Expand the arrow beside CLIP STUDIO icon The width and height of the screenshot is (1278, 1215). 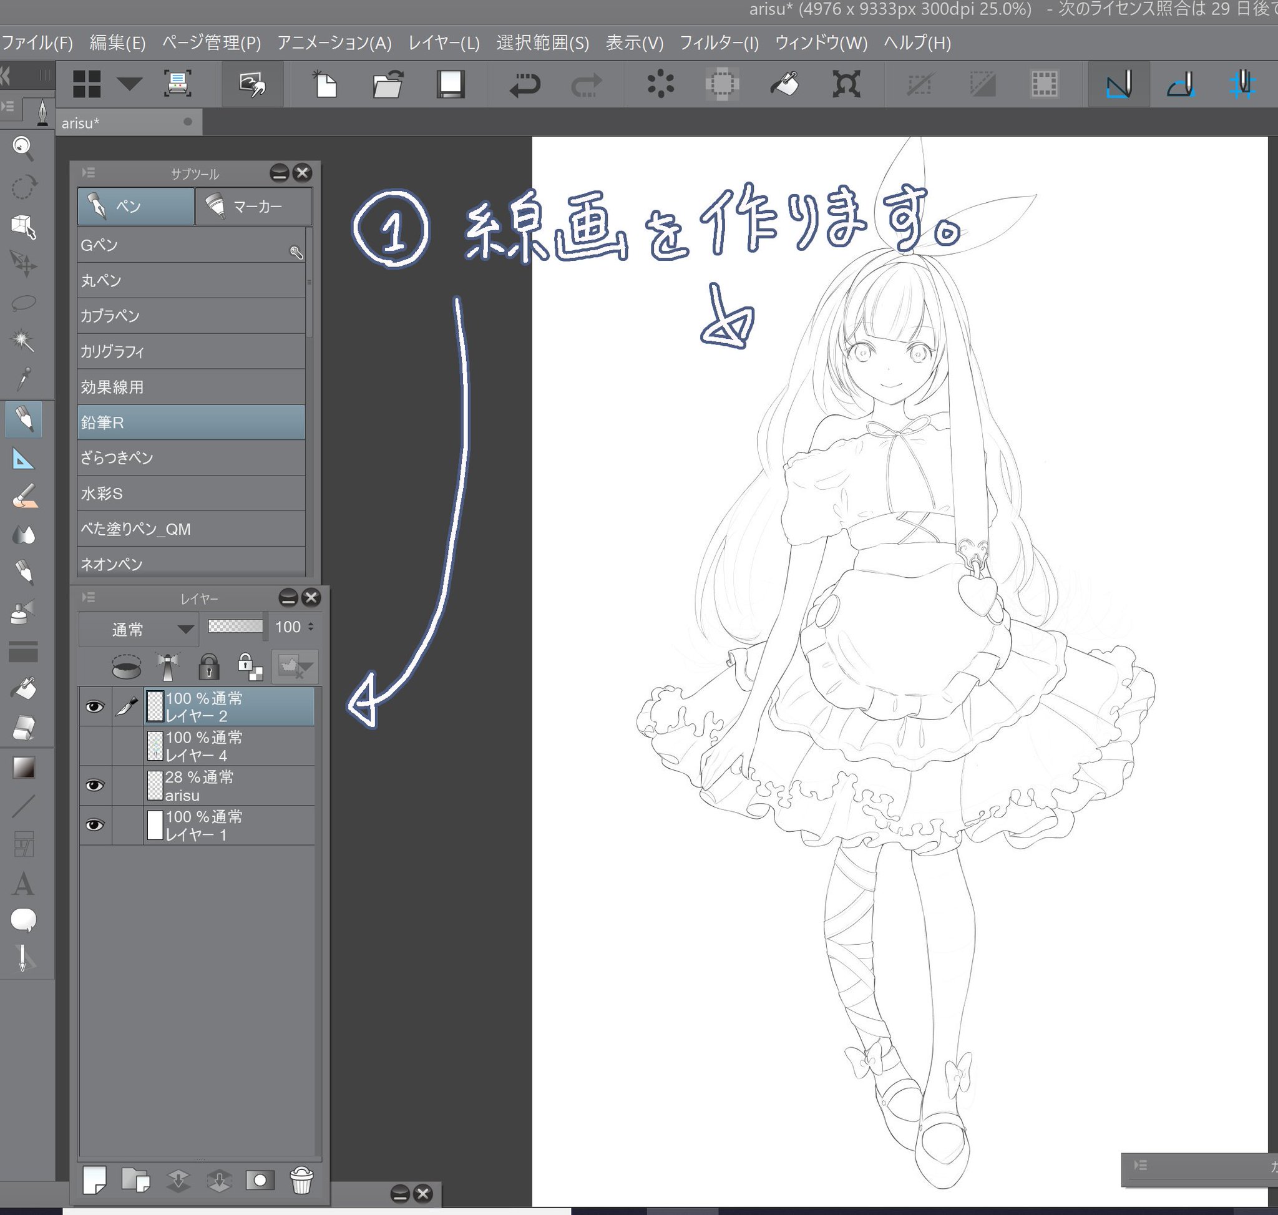click(130, 84)
